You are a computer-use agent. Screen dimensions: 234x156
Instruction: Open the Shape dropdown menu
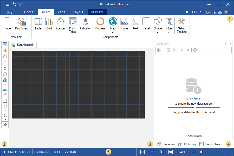(158, 33)
